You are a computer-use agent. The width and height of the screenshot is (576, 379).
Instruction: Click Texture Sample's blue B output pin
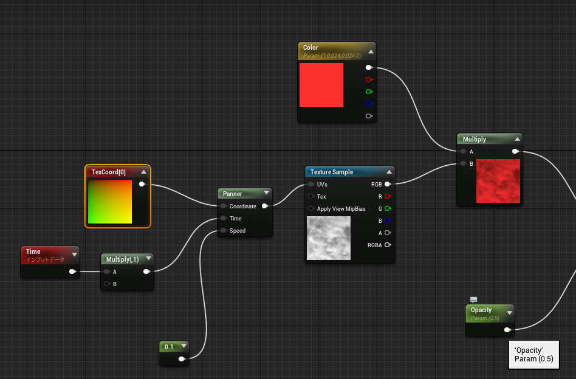click(387, 220)
